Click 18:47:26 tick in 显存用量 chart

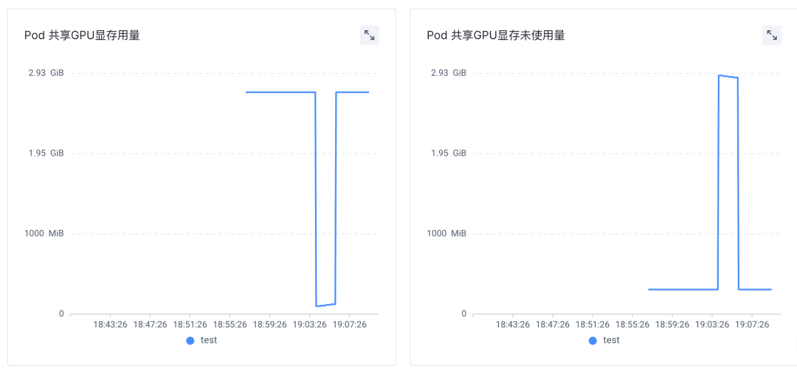click(x=150, y=325)
